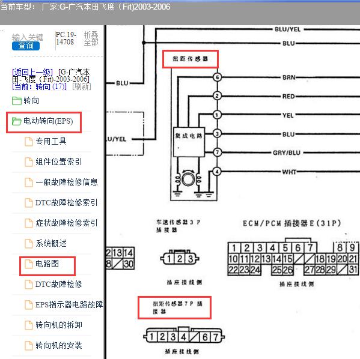
Task: Open 转向机的拆卸 entry
Action: point(59,325)
